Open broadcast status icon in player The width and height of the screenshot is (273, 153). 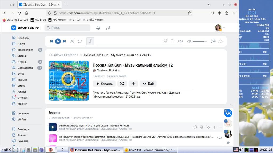213,41
